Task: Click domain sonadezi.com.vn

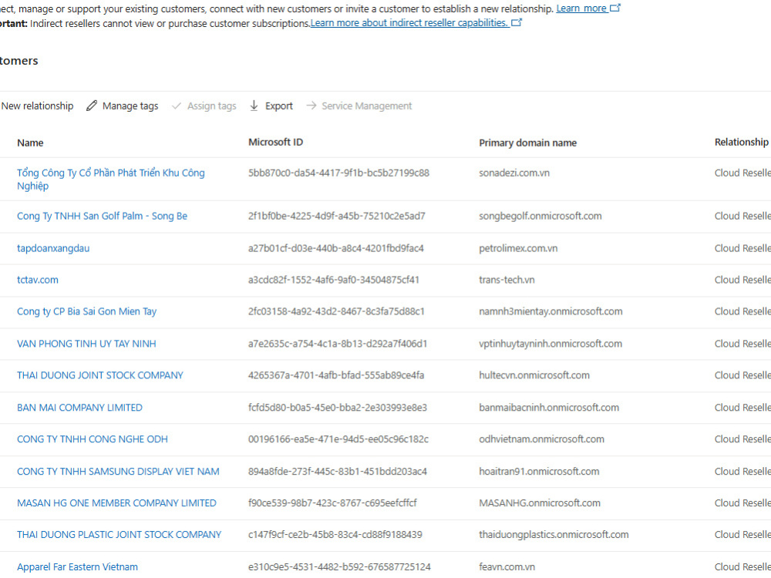Action: 514,173
